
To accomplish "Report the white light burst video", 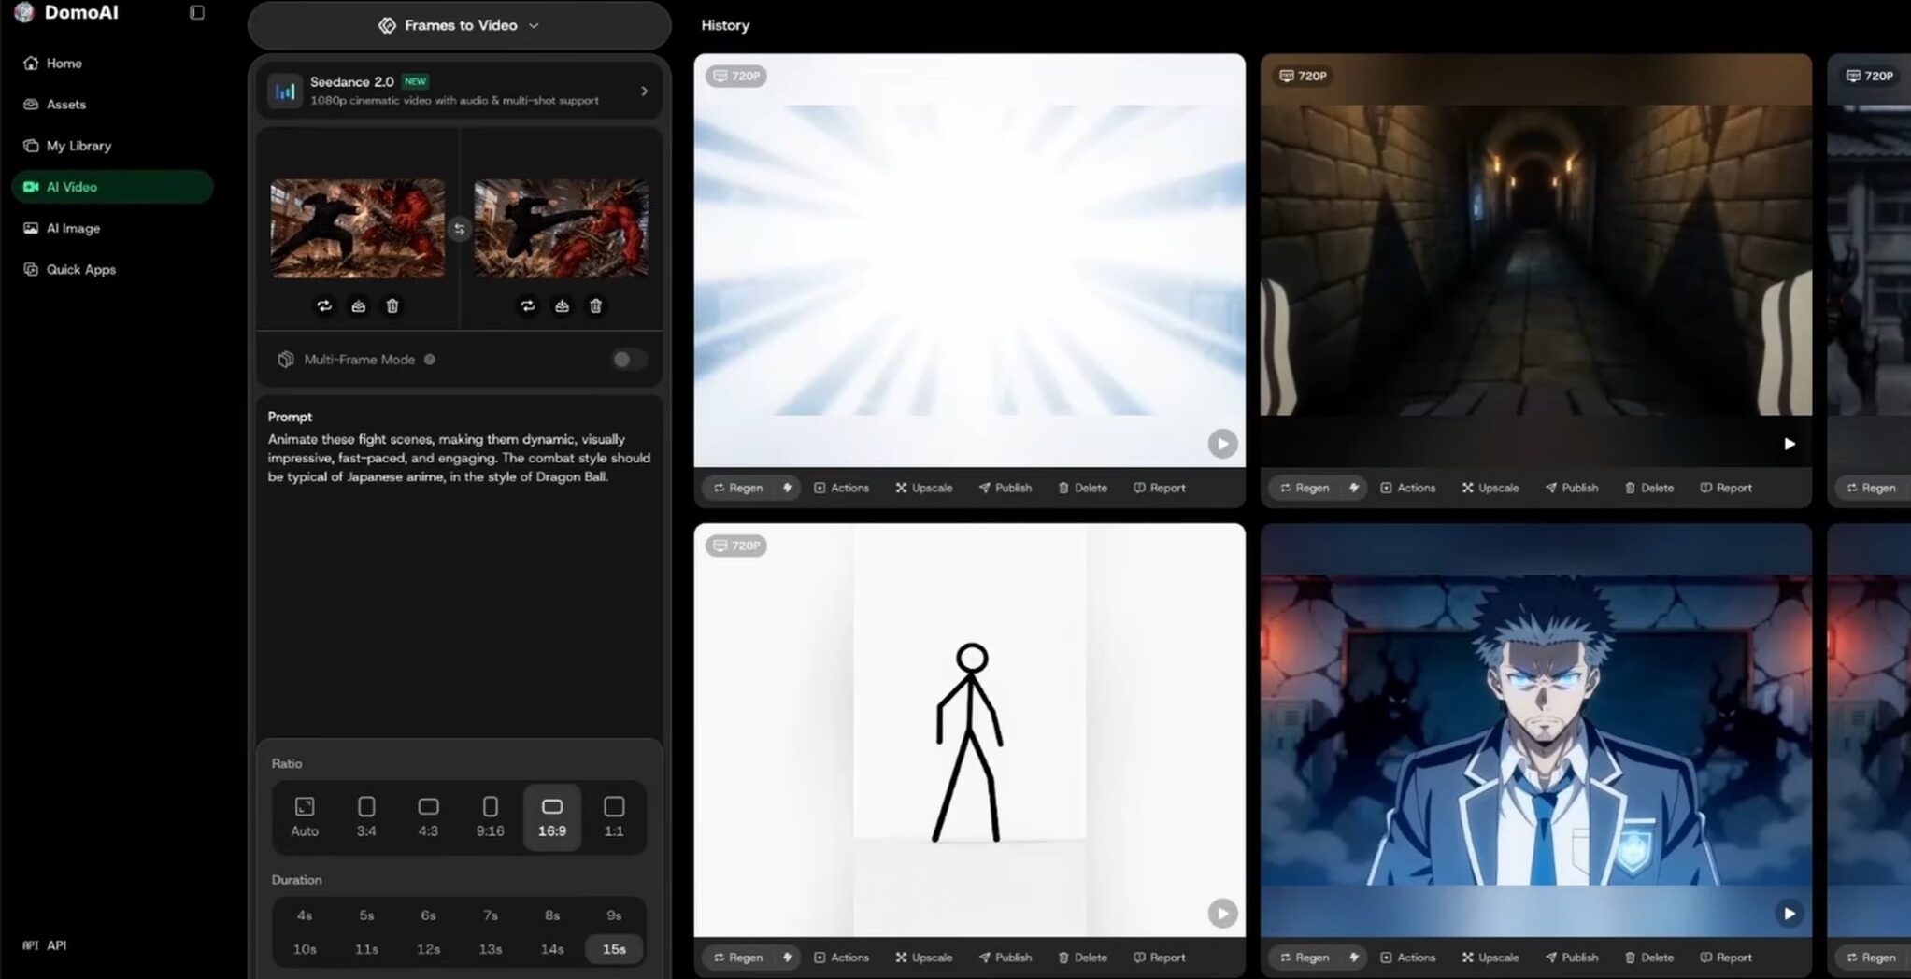I will click(1159, 488).
